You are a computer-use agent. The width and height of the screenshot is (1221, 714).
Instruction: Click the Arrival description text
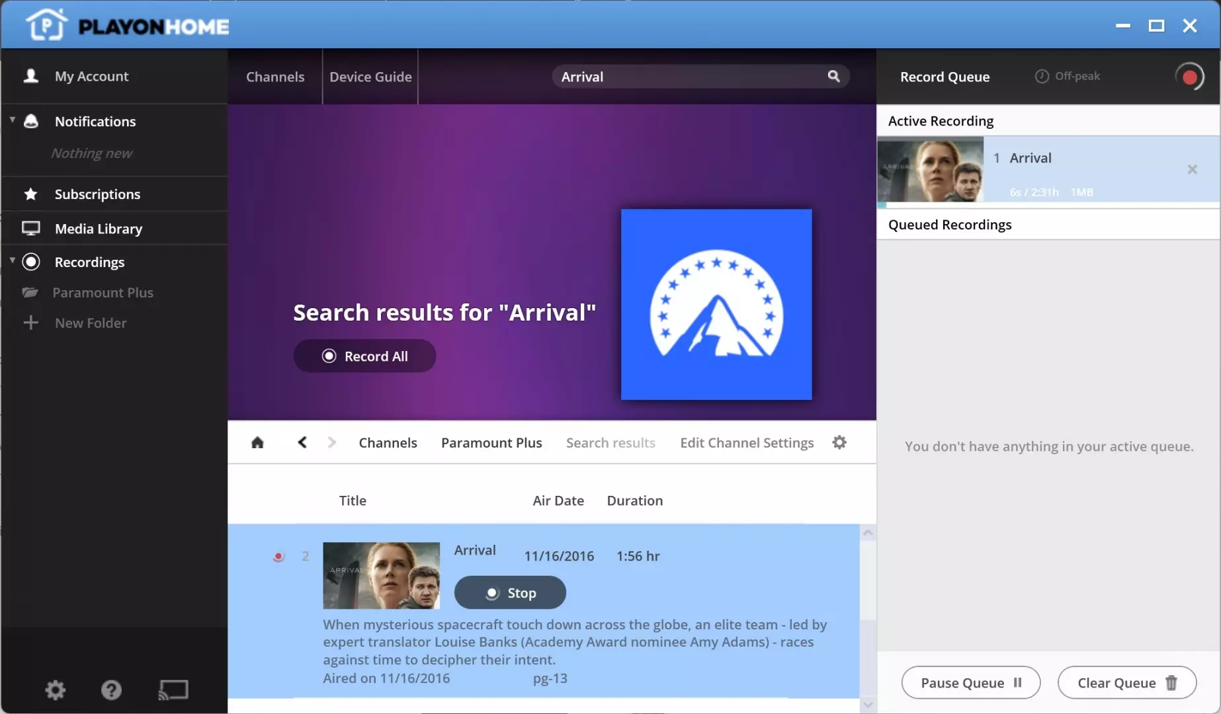[575, 642]
